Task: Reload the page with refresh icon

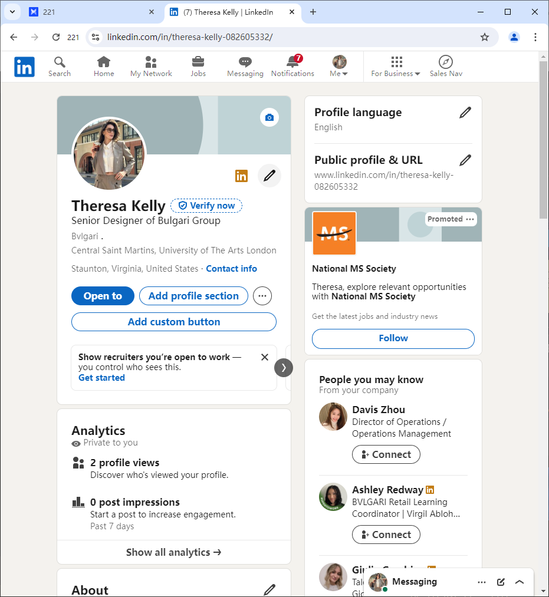Action: (56, 37)
